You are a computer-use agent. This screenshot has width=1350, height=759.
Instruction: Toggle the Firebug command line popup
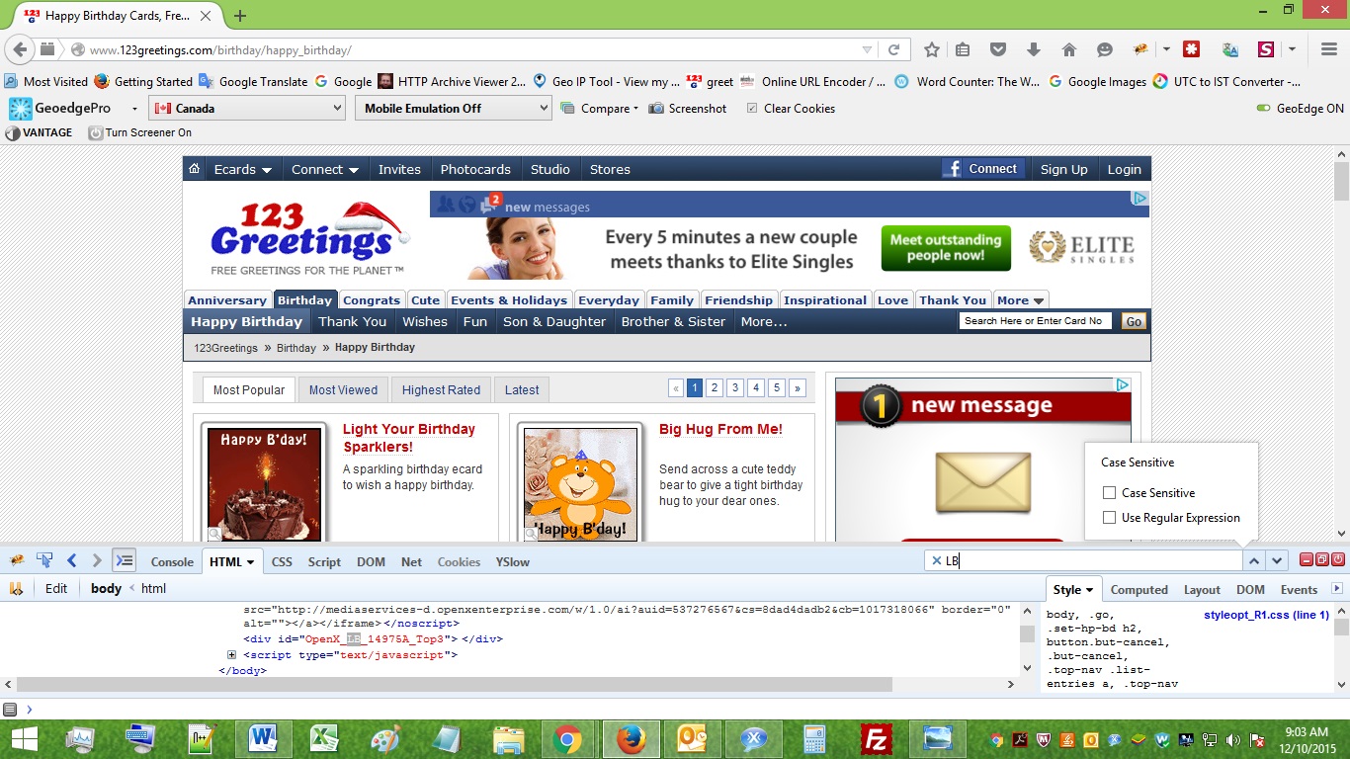click(x=124, y=560)
